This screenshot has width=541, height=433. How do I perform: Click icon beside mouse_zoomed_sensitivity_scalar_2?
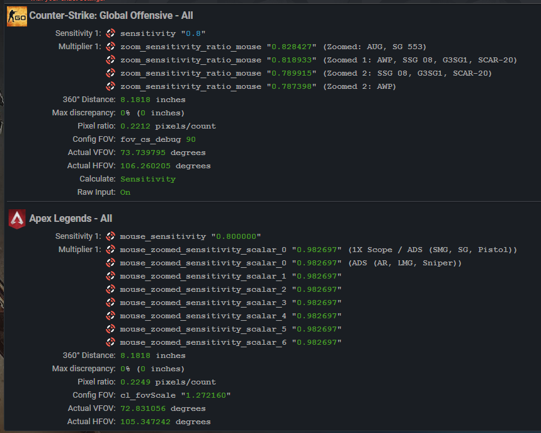pyautogui.click(x=110, y=289)
